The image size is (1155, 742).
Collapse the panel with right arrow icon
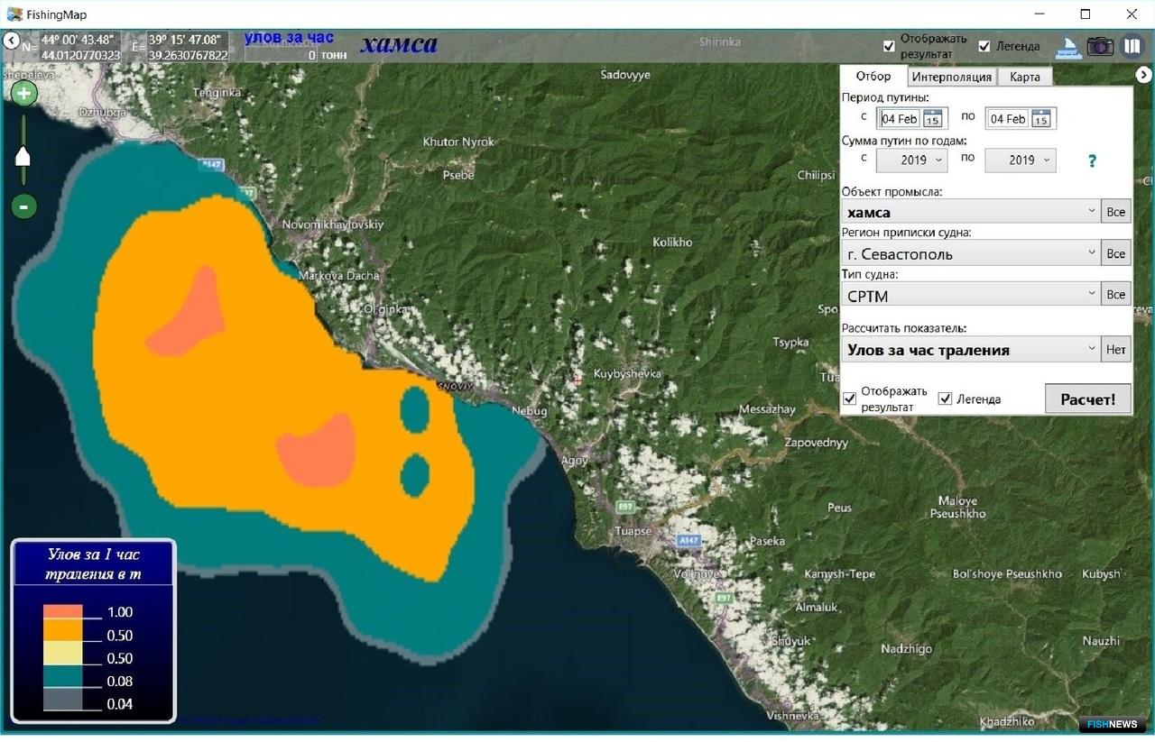[x=1142, y=75]
